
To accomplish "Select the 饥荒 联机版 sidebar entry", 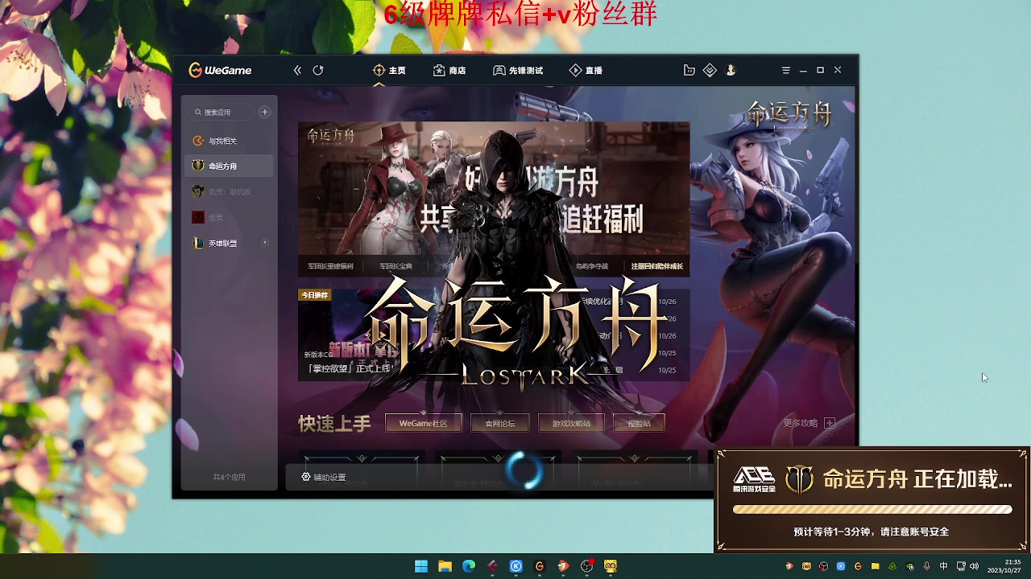I will 229,192.
